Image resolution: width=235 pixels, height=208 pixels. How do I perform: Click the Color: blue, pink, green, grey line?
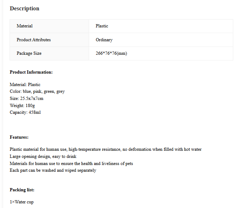coord(37,91)
